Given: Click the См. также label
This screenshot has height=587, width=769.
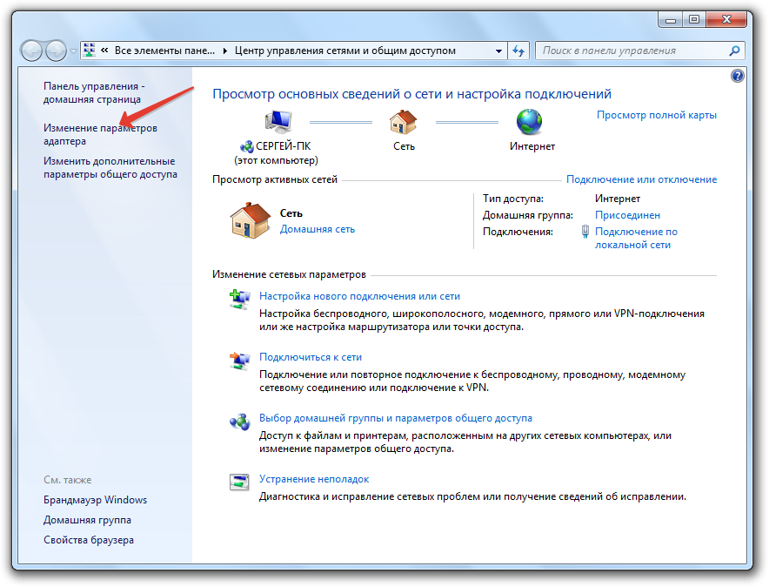Looking at the screenshot, I should click(68, 480).
